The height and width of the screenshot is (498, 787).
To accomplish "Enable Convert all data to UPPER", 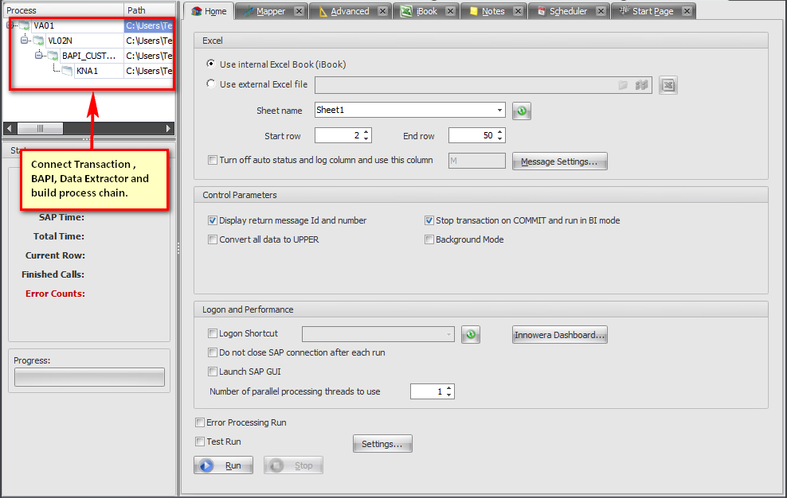I will tap(213, 239).
